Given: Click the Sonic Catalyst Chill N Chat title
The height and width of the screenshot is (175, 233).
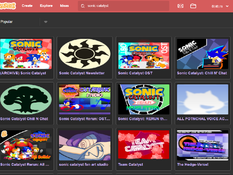Looking at the screenshot, I should coord(24,119).
